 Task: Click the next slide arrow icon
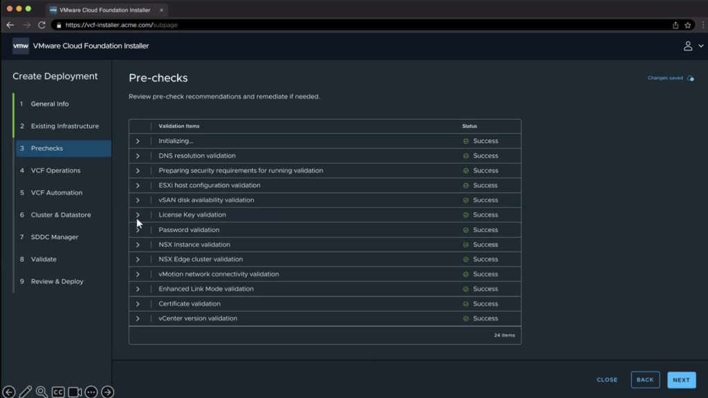108,392
